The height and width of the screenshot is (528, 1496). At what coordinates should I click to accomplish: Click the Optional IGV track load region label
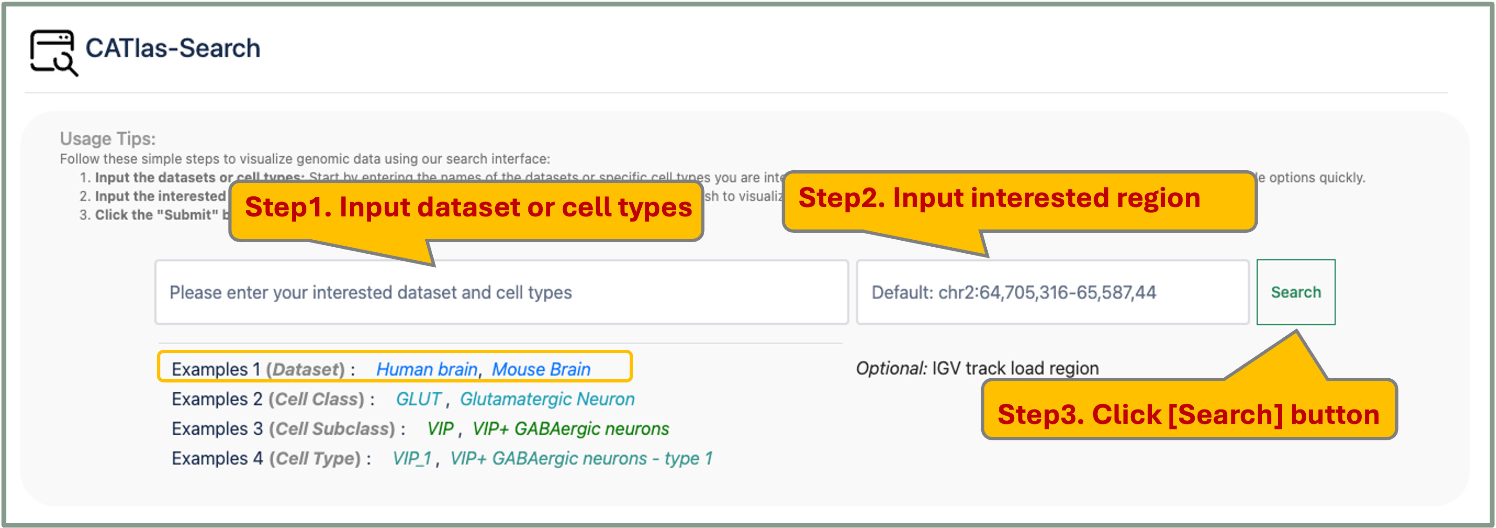pos(977,368)
